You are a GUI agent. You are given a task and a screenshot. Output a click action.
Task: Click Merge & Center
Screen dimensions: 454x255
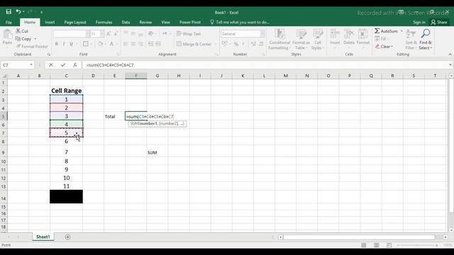(x=194, y=44)
